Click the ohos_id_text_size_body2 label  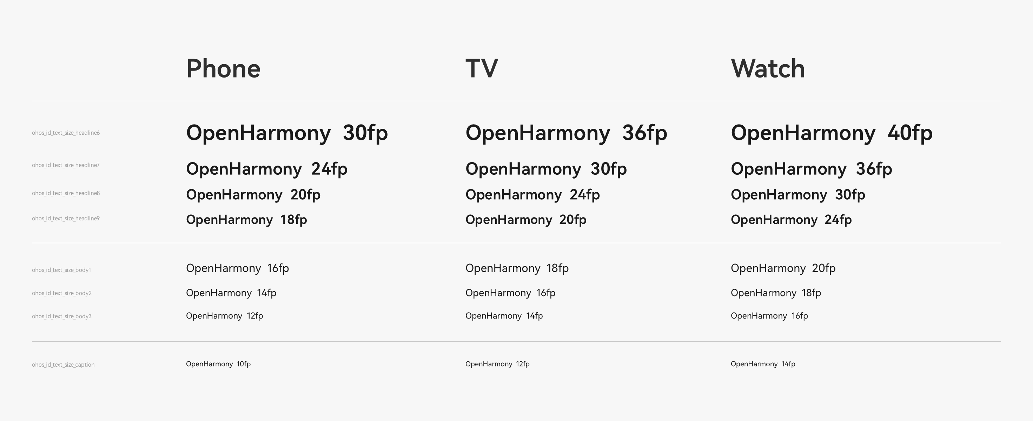[x=62, y=293]
